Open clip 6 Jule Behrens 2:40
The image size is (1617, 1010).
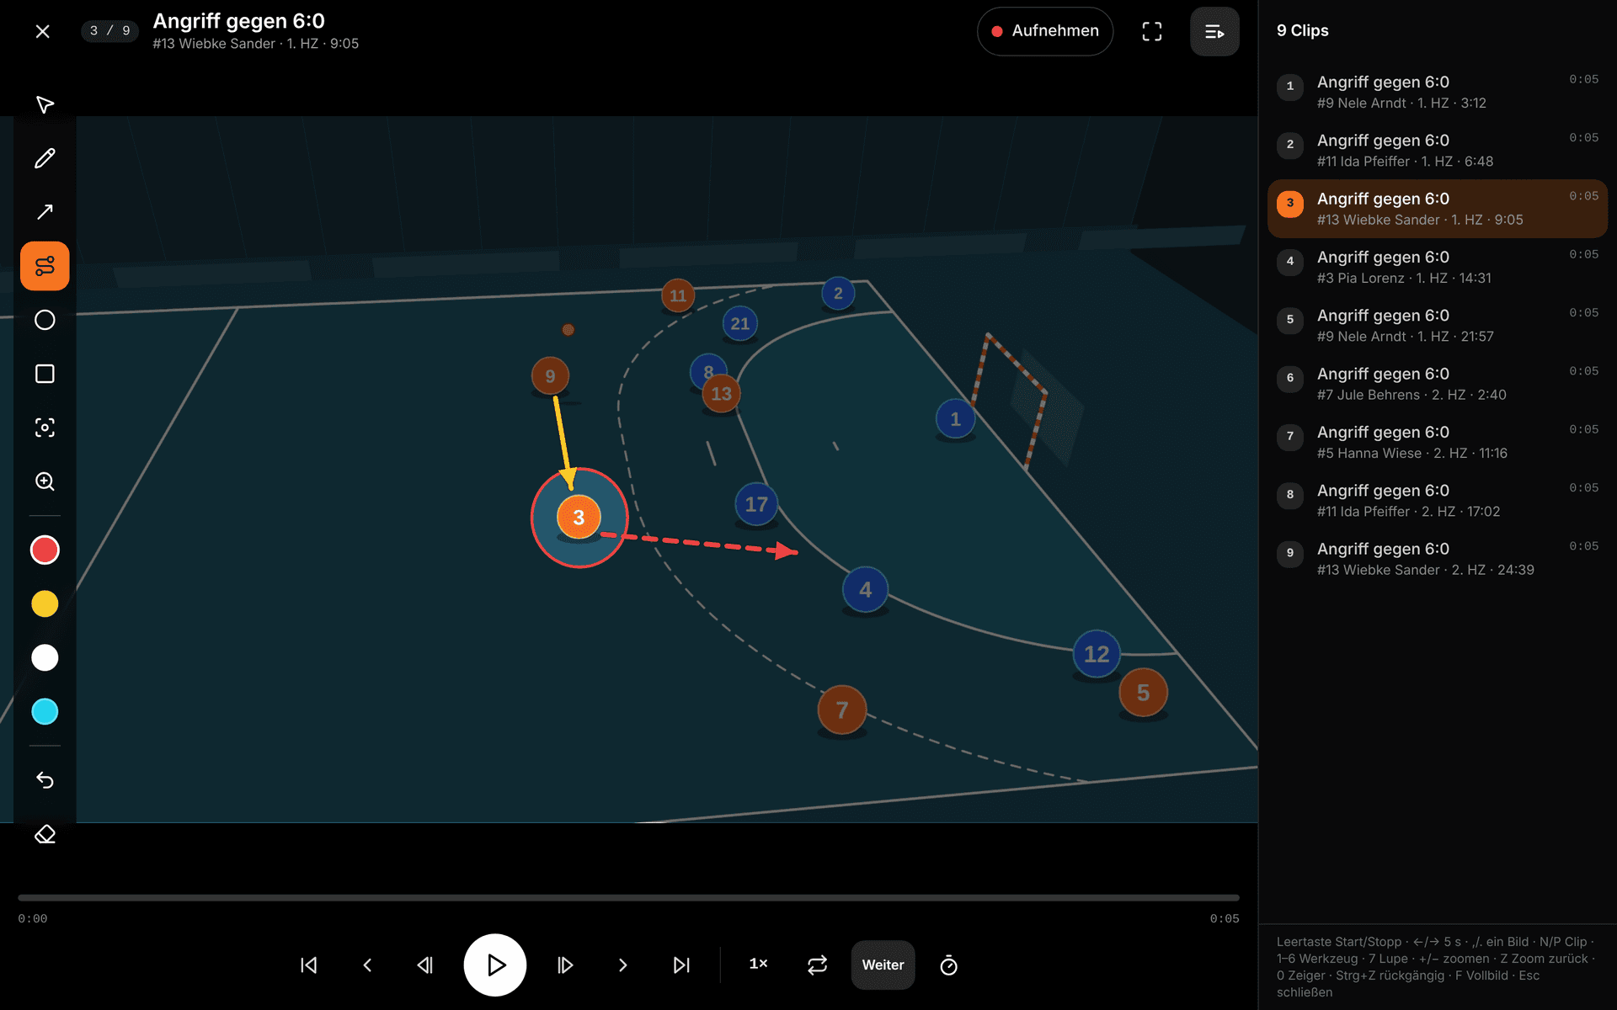(x=1438, y=384)
